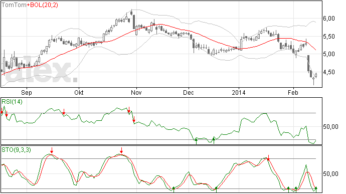Image resolution: width=346 pixels, height=194 pixels.
Task: Click the 5,00 price axis value
Action: tap(329, 54)
